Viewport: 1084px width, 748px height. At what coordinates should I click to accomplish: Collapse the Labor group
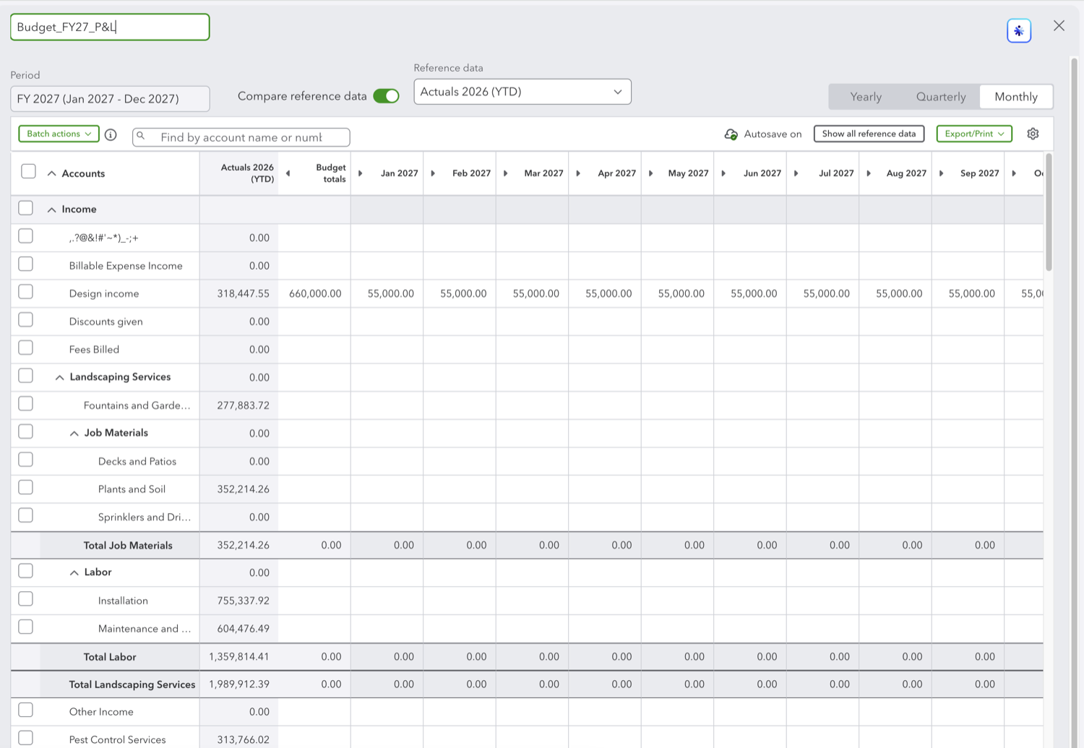pos(74,573)
